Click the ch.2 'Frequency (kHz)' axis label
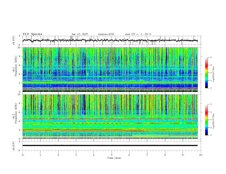This screenshot has height=174, width=226. click(16, 113)
